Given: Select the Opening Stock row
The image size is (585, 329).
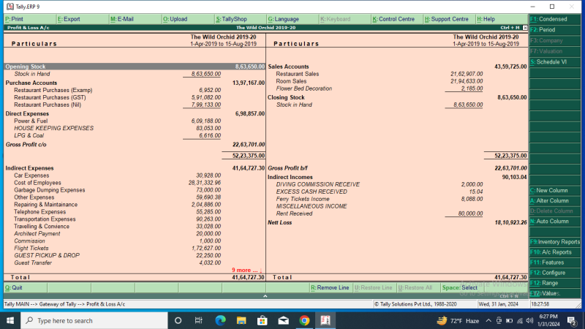Looking at the screenshot, I should [135, 67].
